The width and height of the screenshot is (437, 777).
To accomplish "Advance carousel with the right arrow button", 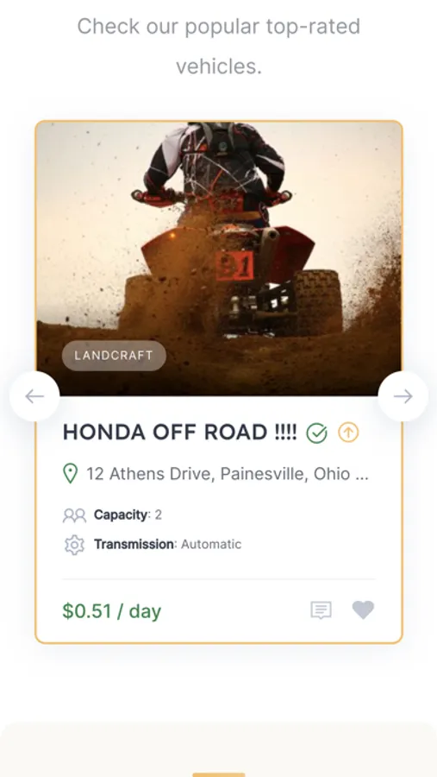I will click(x=403, y=396).
